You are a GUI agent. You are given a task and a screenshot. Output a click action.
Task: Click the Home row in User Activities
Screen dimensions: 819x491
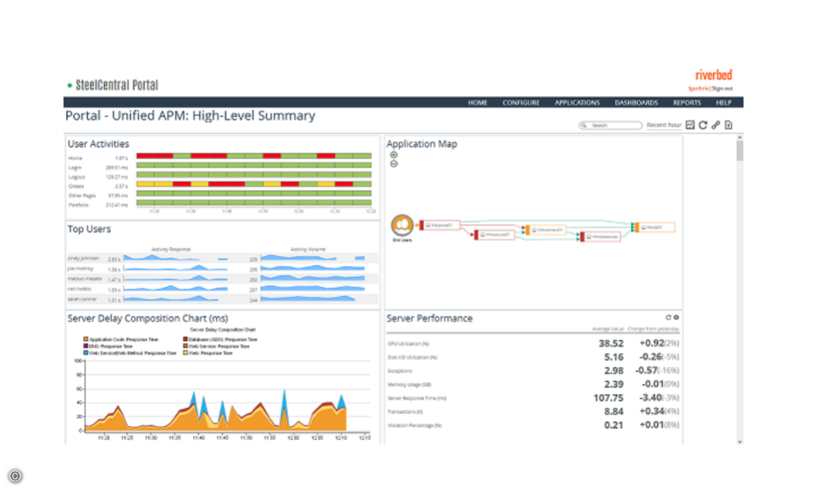tap(220, 158)
